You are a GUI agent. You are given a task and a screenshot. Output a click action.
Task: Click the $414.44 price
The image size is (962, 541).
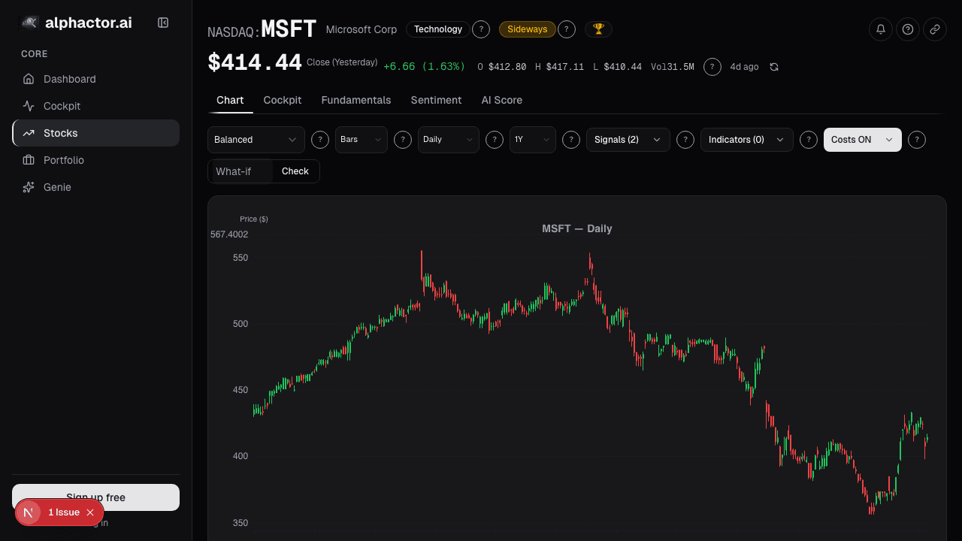point(255,63)
